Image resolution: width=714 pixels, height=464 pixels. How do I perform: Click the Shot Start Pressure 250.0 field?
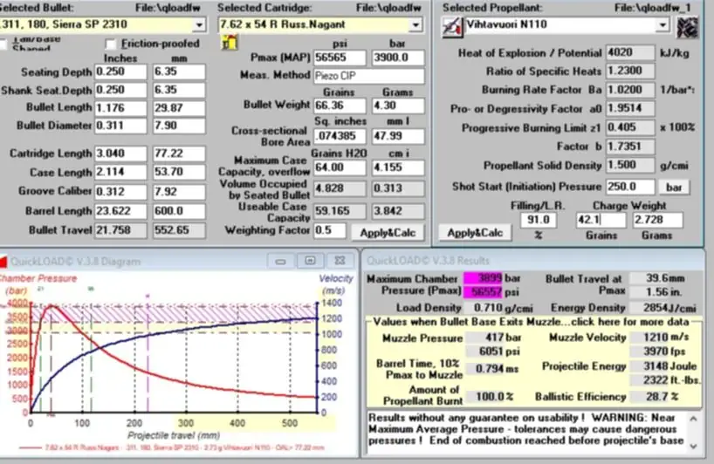point(630,187)
